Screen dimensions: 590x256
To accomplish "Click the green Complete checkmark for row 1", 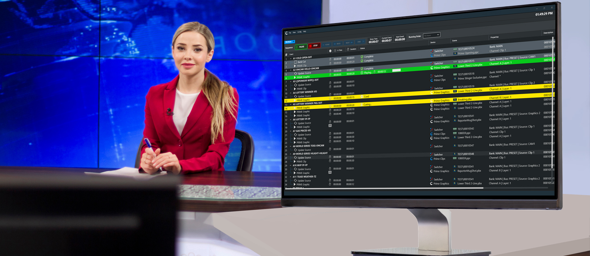I will (362, 57).
